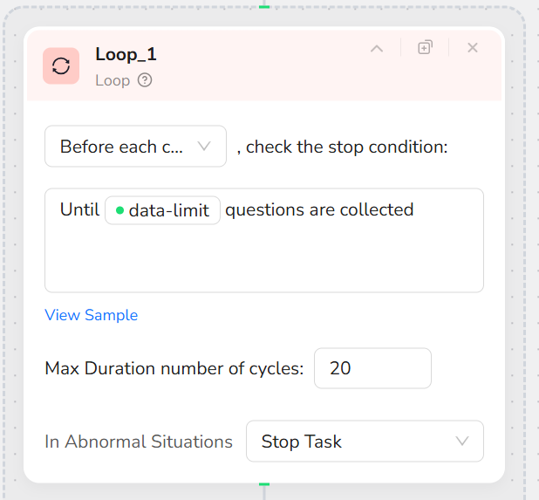Click the green connector below the Loop card
The image size is (539, 500).
264,483
